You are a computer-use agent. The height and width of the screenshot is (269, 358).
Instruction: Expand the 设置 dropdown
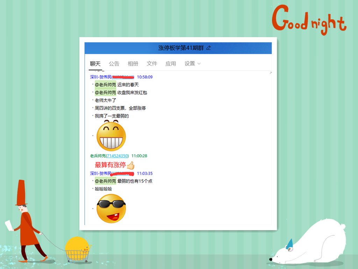(x=193, y=63)
